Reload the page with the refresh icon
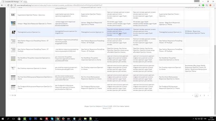216x121 pixels. click(x=8, y=5)
